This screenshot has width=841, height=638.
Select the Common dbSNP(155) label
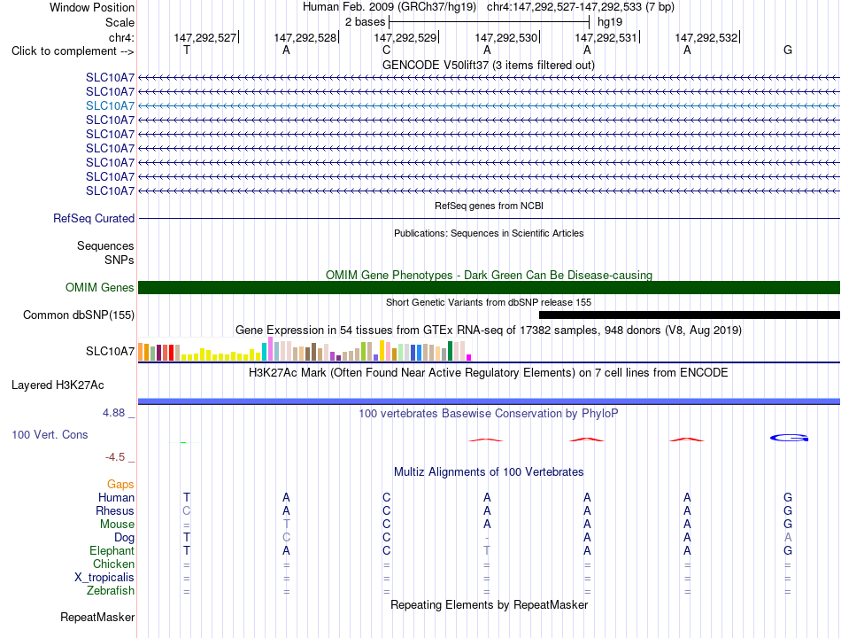78,315
